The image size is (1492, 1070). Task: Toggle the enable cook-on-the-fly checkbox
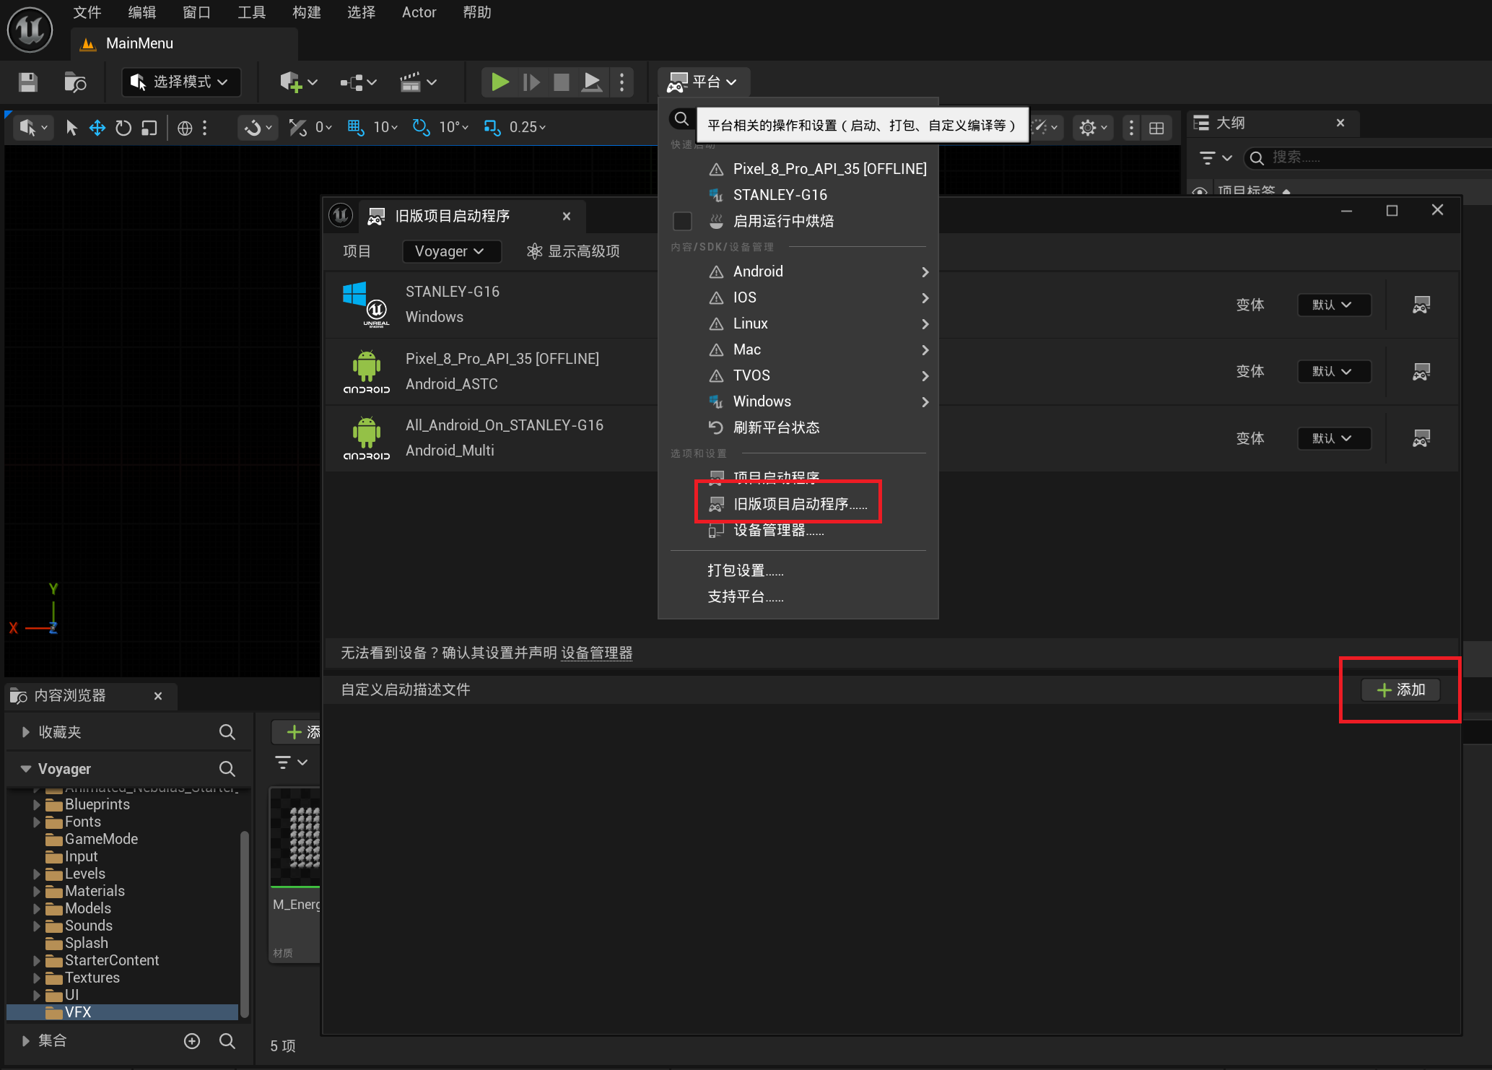[x=682, y=221]
